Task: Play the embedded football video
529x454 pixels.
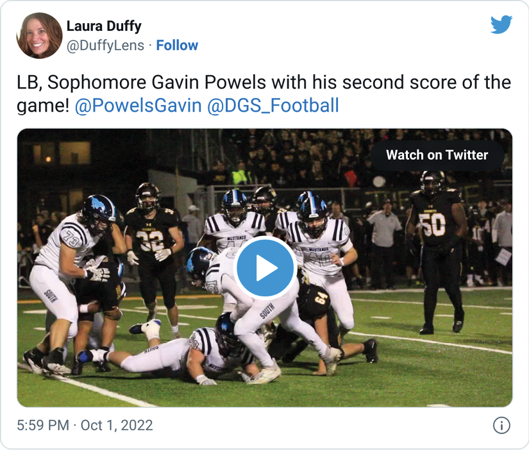Action: (265, 269)
